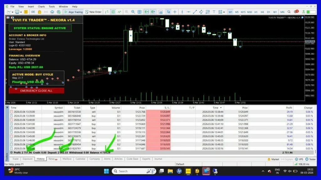The height and width of the screenshot is (180, 321).
Task: Open the Help menu
Action: (x=75, y=7)
